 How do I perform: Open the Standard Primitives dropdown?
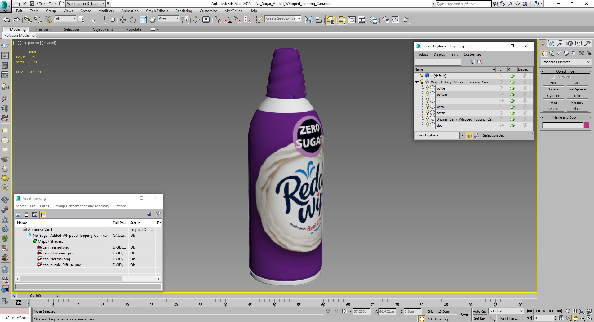[x=566, y=62]
